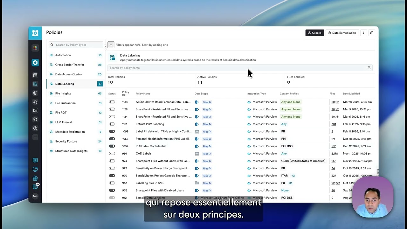Image resolution: width=407 pixels, height=229 pixels.
Task: Click Any and None profile for policy 1124
Action: coord(291,117)
